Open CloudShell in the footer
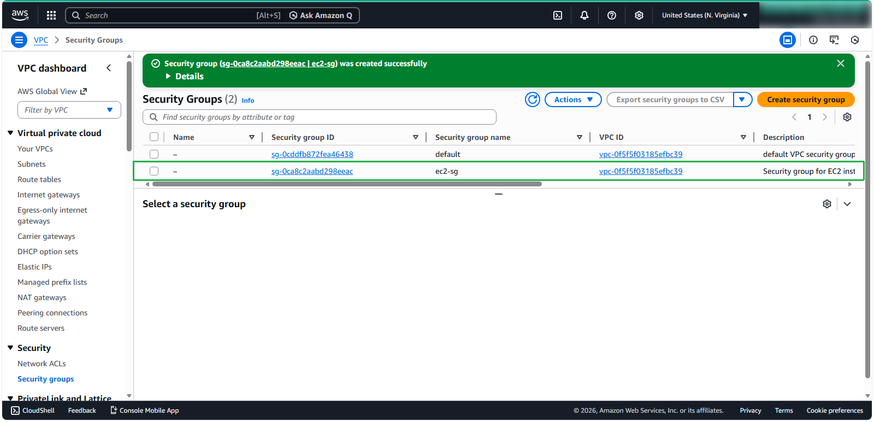 pyautogui.click(x=33, y=411)
